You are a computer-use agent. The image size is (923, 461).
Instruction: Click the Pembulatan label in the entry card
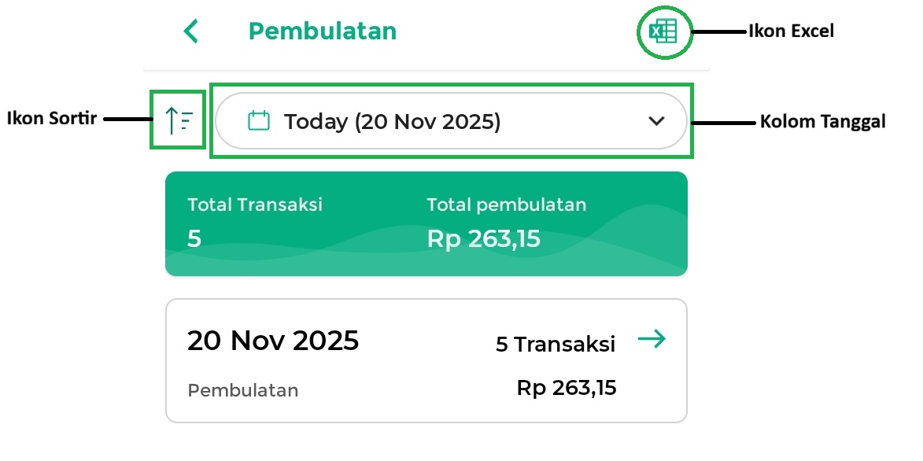(242, 390)
